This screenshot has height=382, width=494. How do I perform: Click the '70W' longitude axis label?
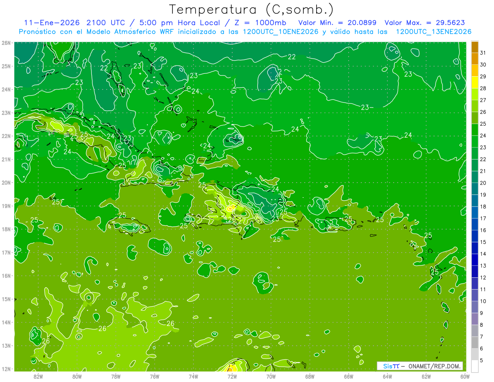pos(271,376)
